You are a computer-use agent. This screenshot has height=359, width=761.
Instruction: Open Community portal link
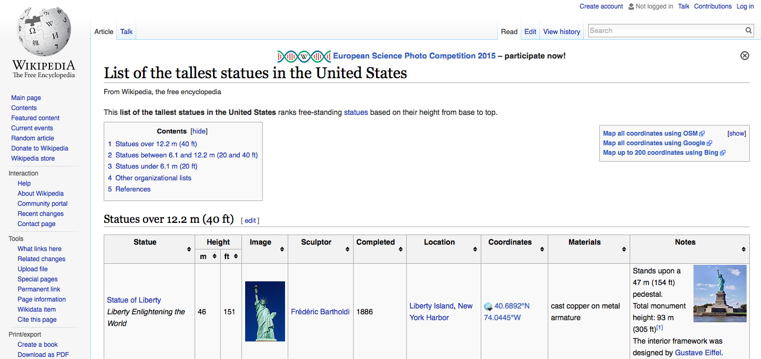(x=43, y=204)
